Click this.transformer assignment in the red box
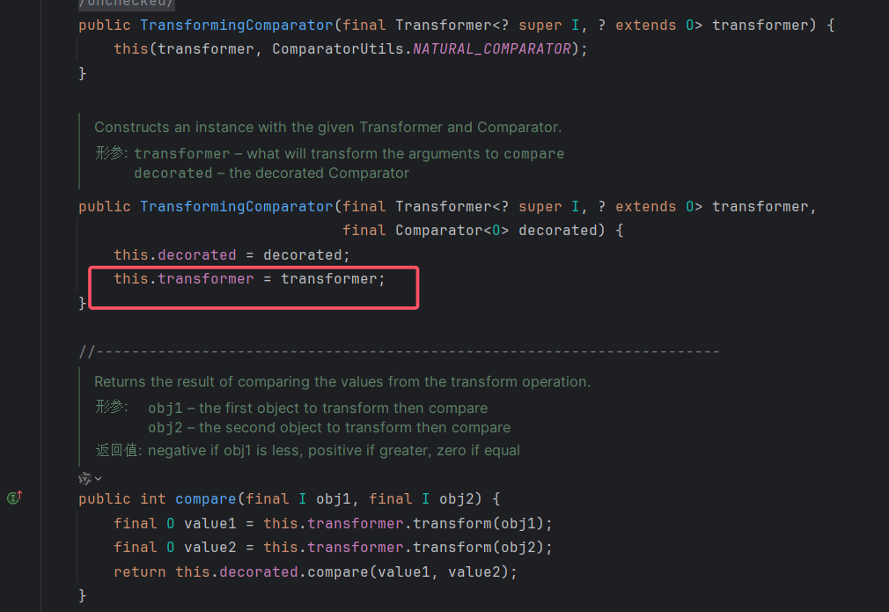The width and height of the screenshot is (889, 612). [249, 279]
